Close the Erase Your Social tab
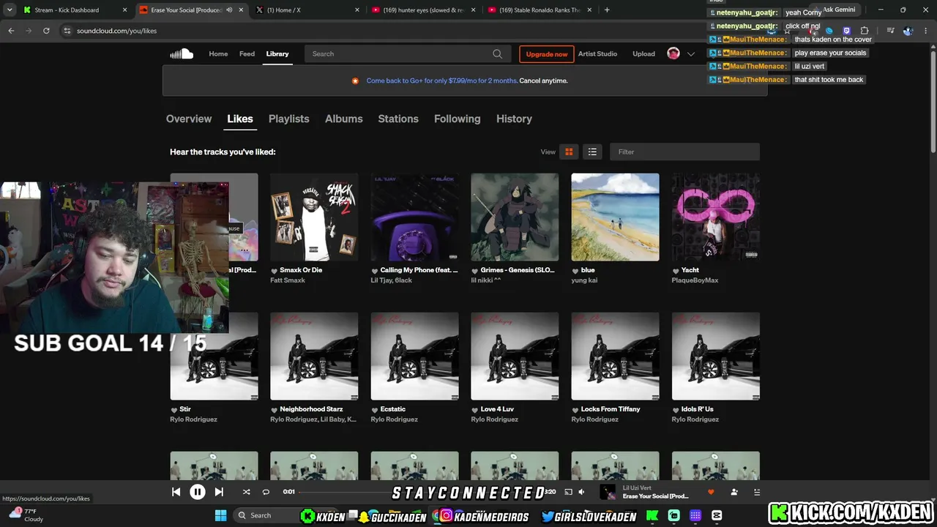 coord(241,10)
